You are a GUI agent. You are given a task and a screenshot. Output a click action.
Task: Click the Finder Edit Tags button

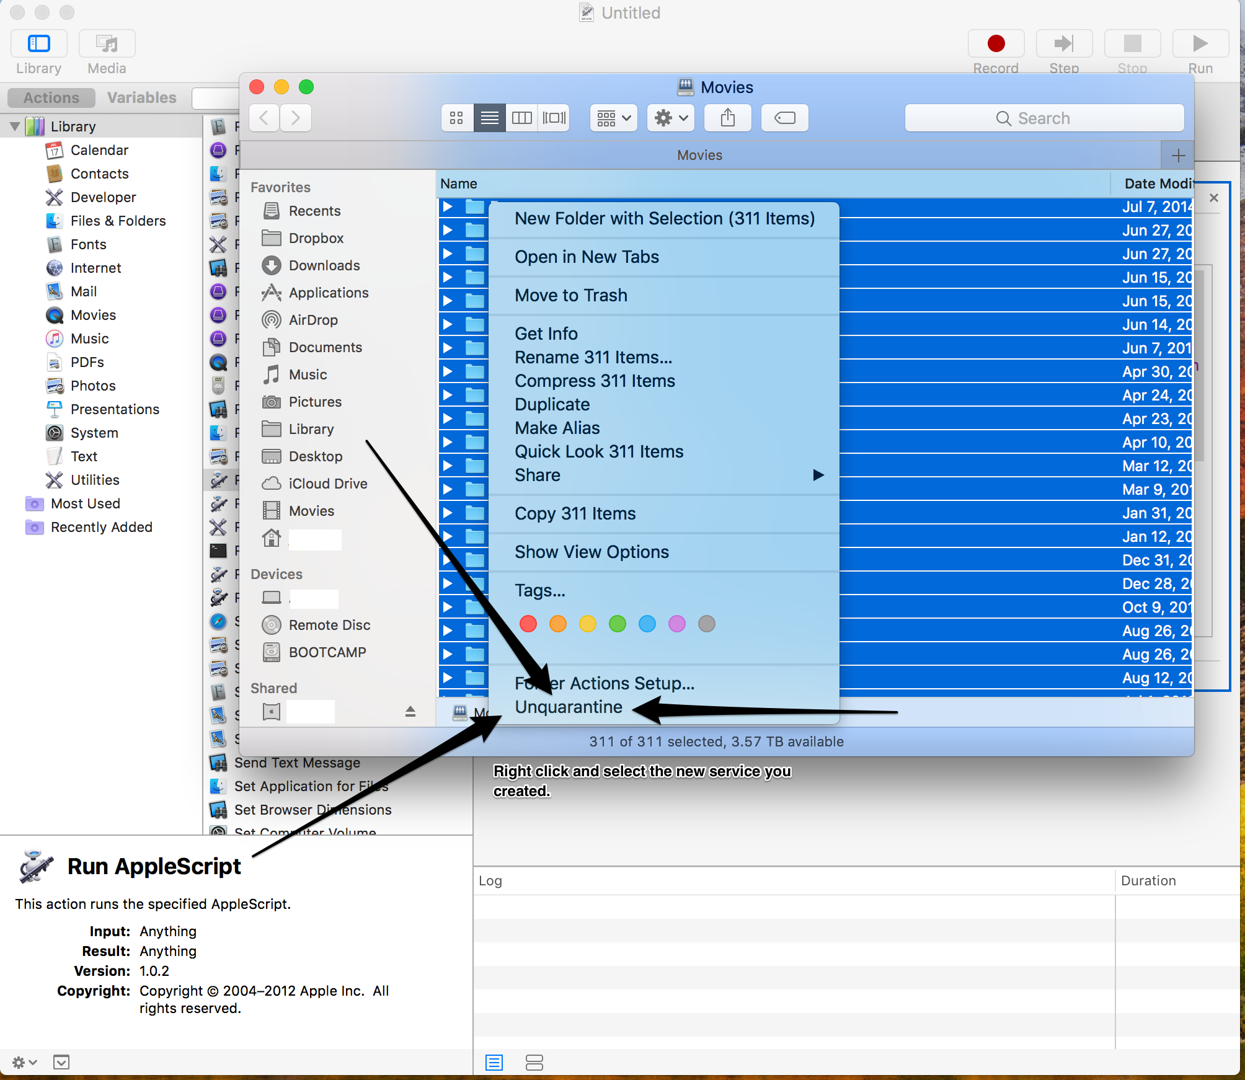(784, 118)
